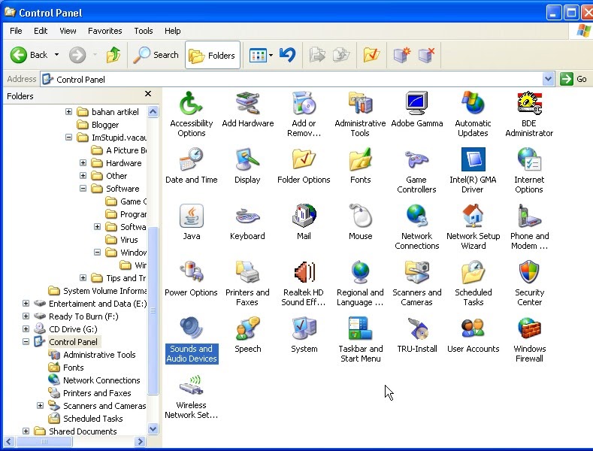The width and height of the screenshot is (593, 451).
Task: Expand the bahan artikel folder
Action: (68, 111)
